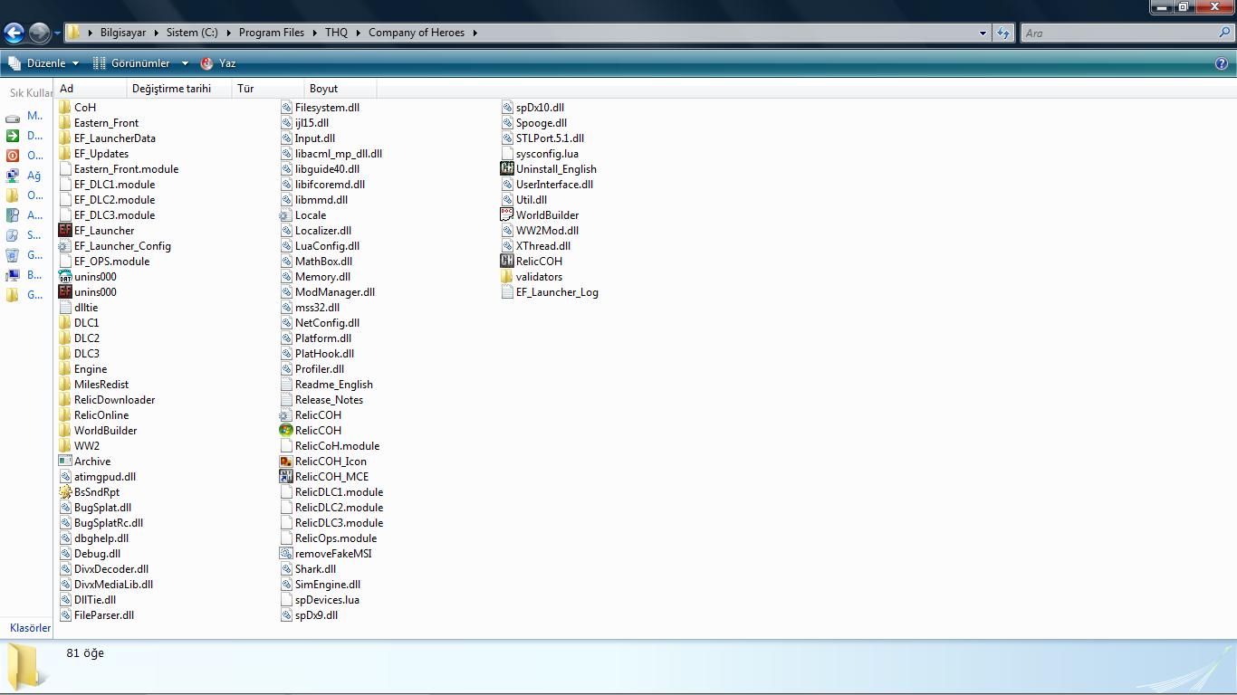Expand the arrow after Bilgisayar breadcrumb

(x=155, y=33)
